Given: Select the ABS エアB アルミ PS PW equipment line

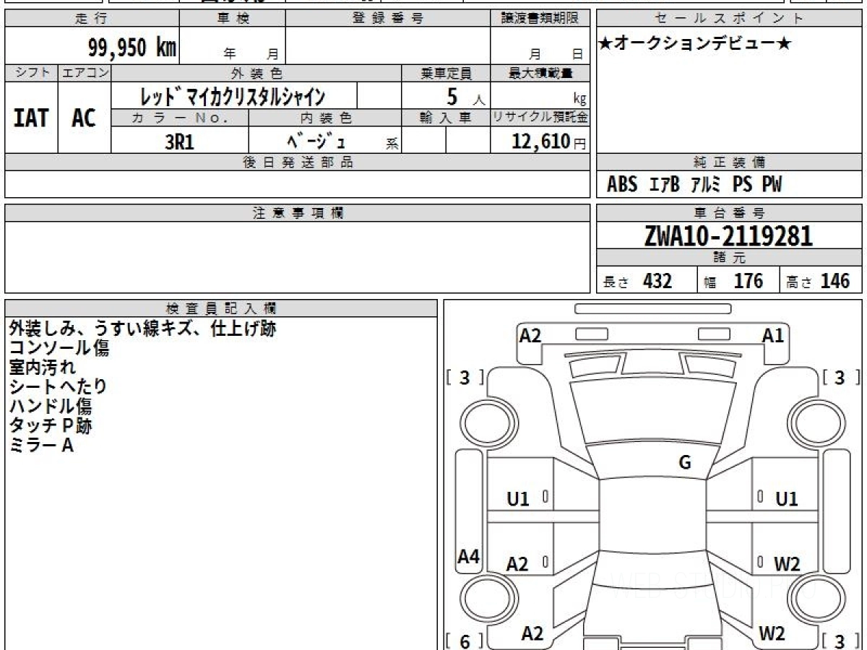Looking at the screenshot, I should [694, 184].
